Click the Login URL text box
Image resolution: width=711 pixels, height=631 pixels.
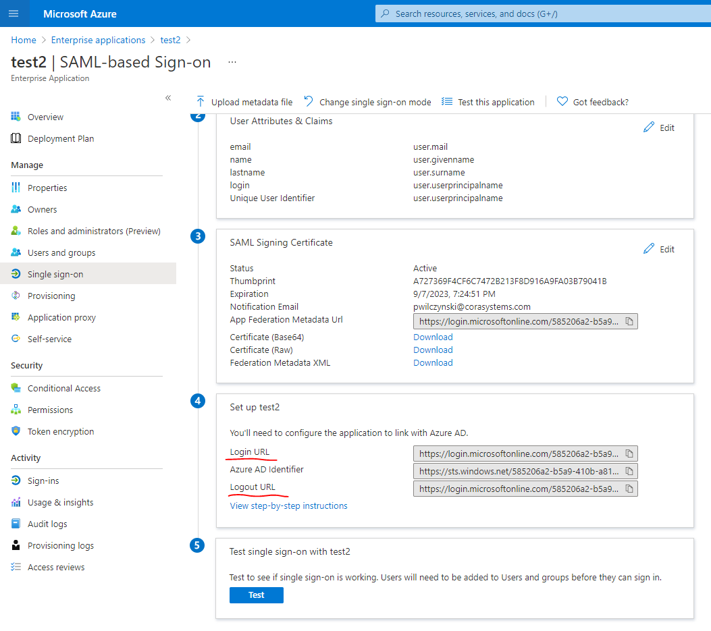tap(525, 454)
